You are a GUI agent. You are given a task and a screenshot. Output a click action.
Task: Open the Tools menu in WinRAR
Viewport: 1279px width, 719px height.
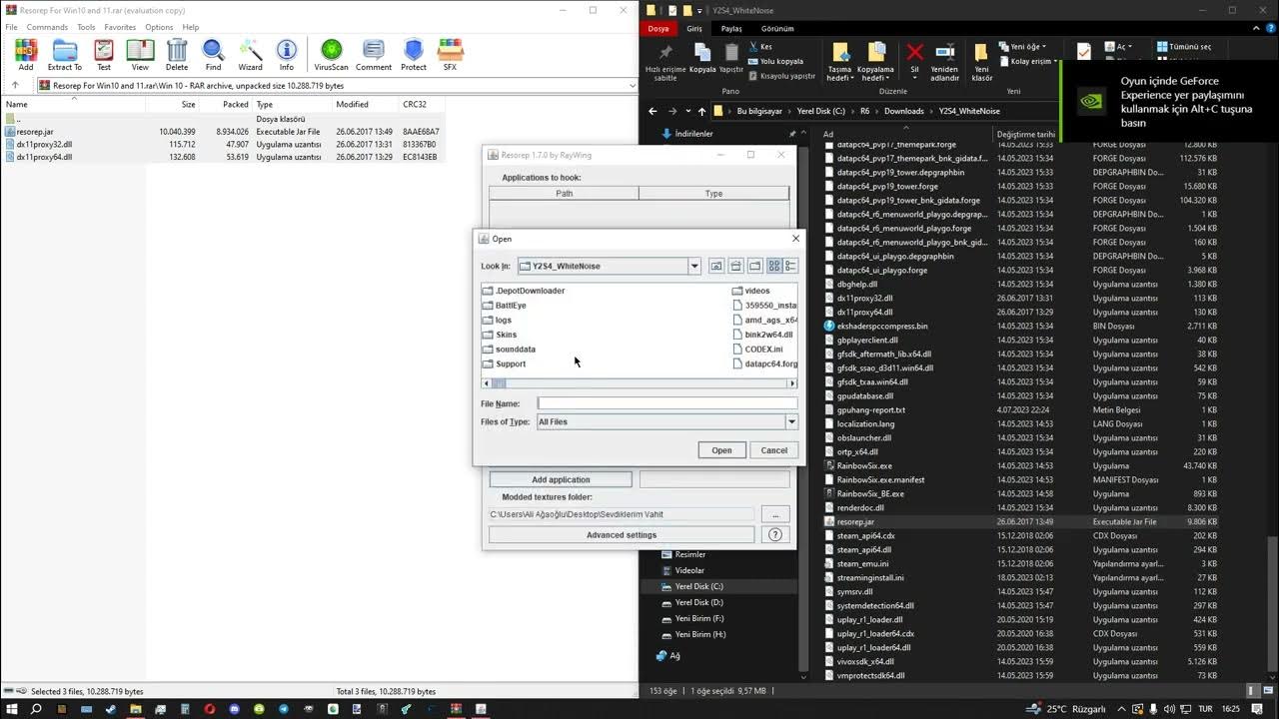86,27
